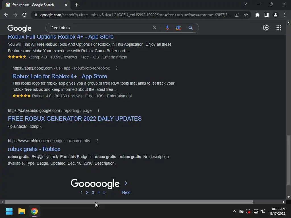This screenshot has height=218, width=291.
Task: Open the Extensions puzzle icon
Action: pos(257,15)
